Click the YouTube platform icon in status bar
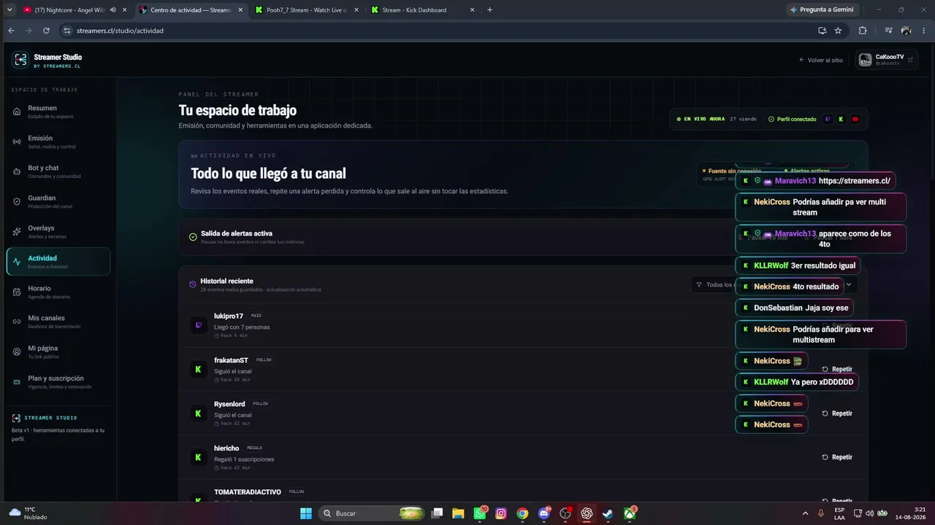This screenshot has width=935, height=525. tap(855, 119)
